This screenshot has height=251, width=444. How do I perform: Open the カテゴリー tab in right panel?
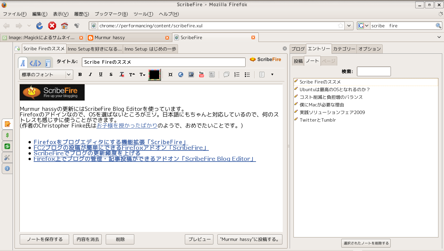(344, 49)
